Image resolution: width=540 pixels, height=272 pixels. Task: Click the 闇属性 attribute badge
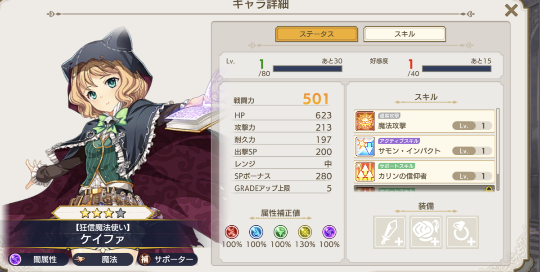(39, 259)
